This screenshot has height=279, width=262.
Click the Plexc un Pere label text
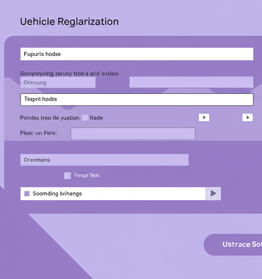point(38,133)
